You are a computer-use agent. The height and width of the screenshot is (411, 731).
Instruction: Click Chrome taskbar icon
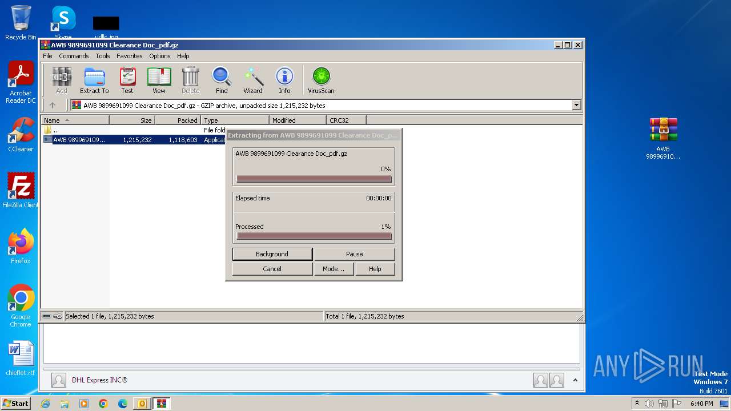point(103,404)
